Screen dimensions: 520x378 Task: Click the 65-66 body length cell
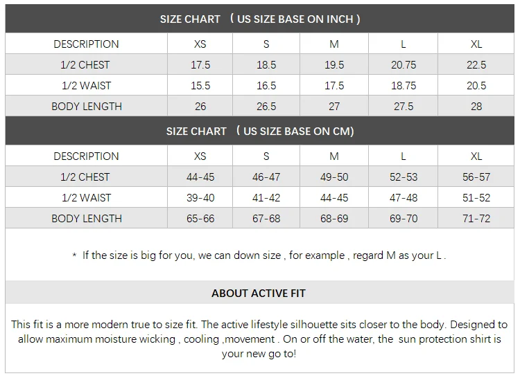point(200,219)
